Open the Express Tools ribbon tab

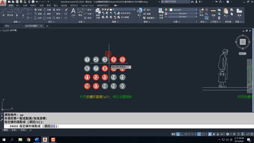click(x=87, y=6)
